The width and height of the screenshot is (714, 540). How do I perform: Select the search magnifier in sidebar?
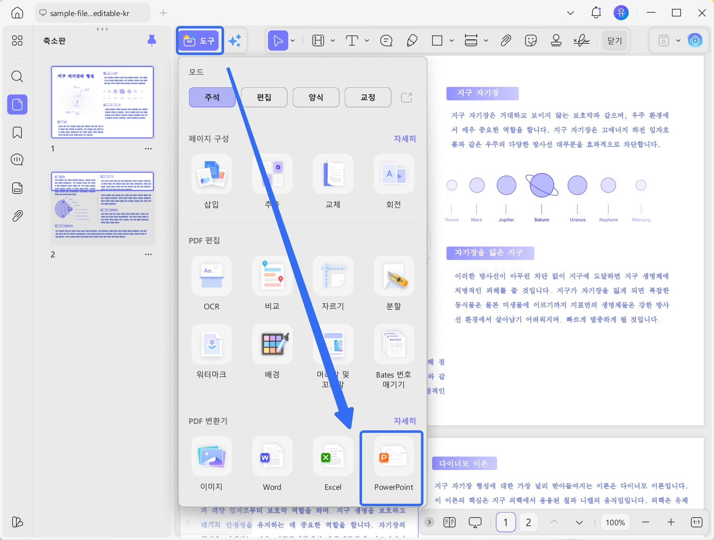[17, 76]
